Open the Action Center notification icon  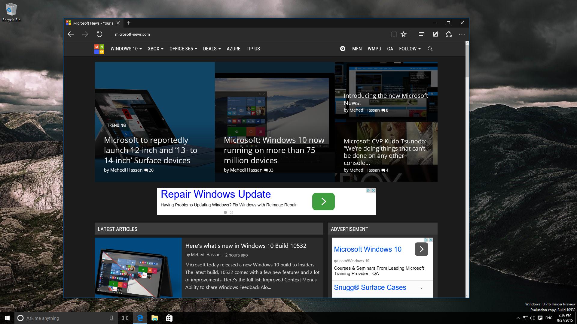540,318
